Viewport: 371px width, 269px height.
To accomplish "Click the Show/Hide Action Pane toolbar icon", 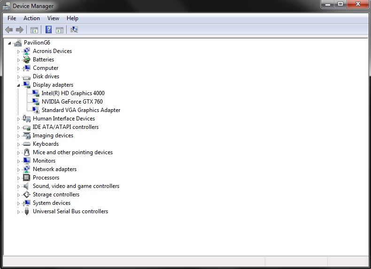I will point(60,30).
